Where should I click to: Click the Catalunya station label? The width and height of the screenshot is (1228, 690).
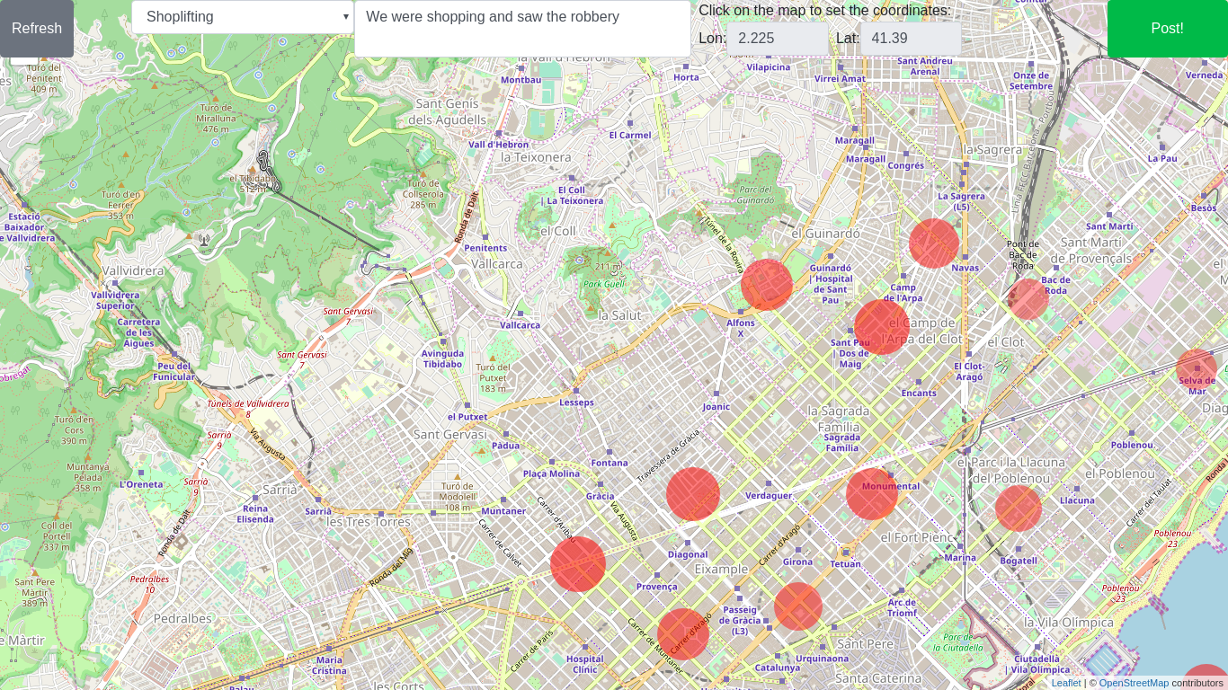778,668
